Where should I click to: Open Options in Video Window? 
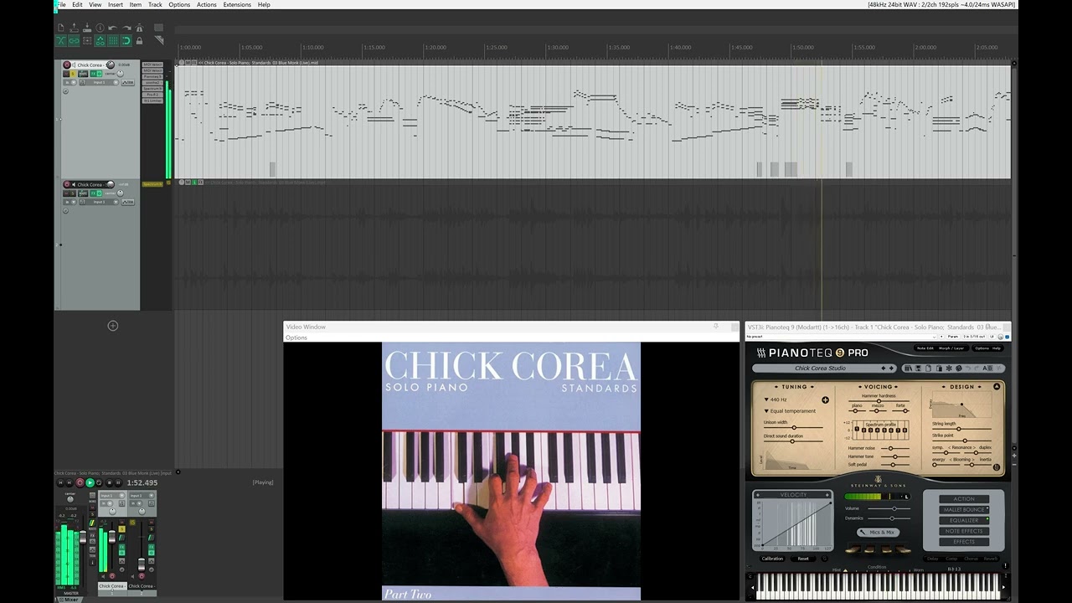pyautogui.click(x=296, y=338)
